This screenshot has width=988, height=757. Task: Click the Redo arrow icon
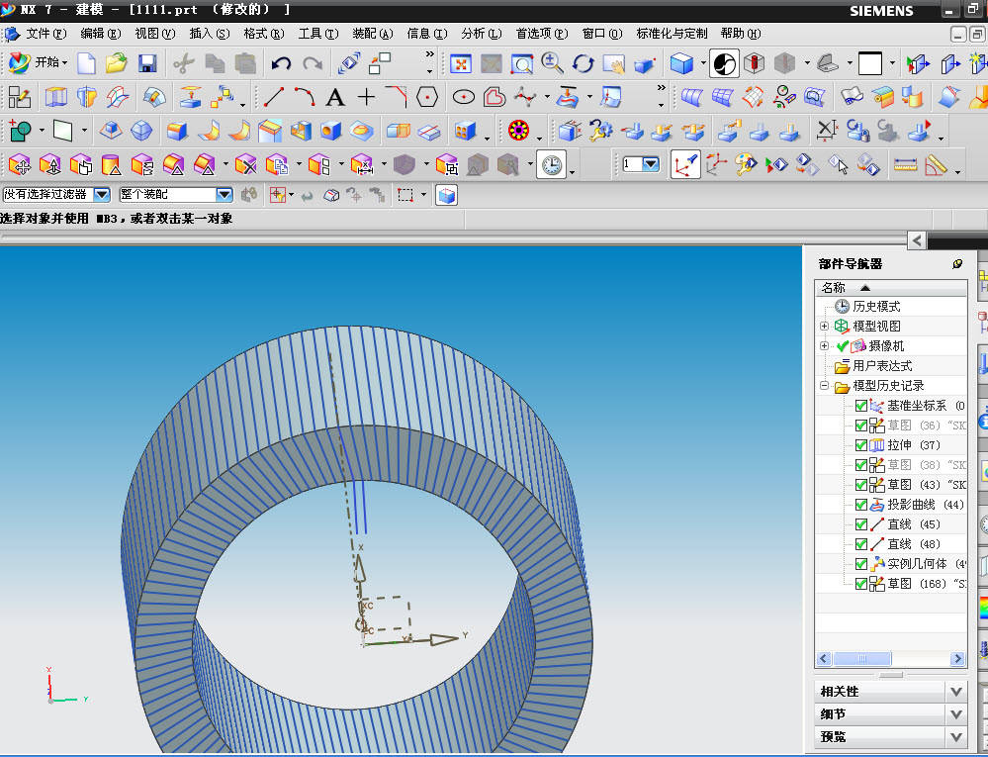(313, 63)
